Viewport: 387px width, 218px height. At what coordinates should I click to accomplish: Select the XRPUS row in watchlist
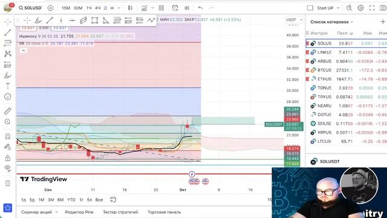pyautogui.click(x=346, y=133)
